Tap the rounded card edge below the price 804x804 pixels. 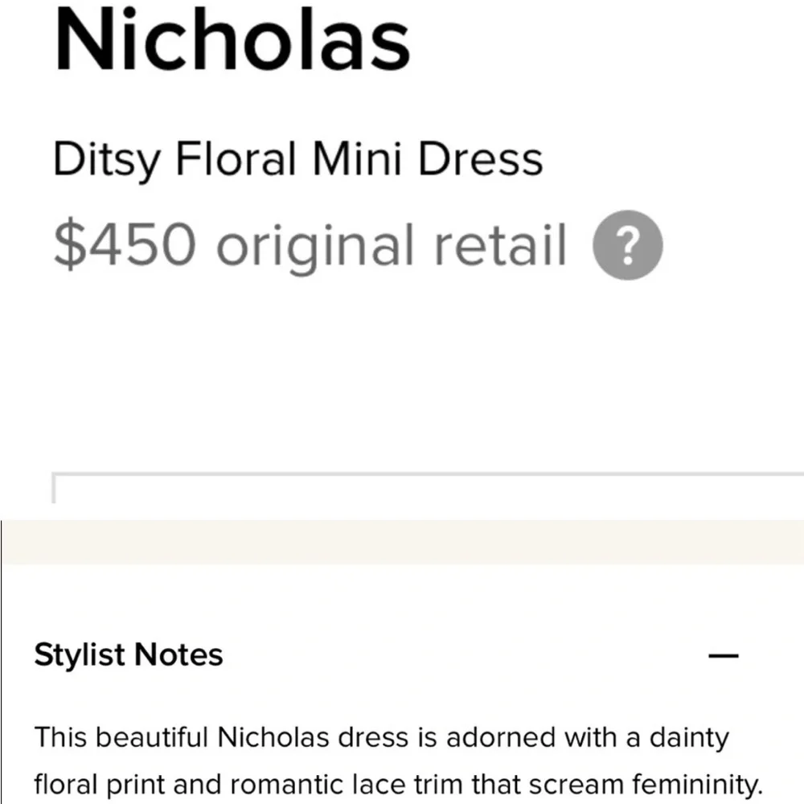tap(402, 482)
